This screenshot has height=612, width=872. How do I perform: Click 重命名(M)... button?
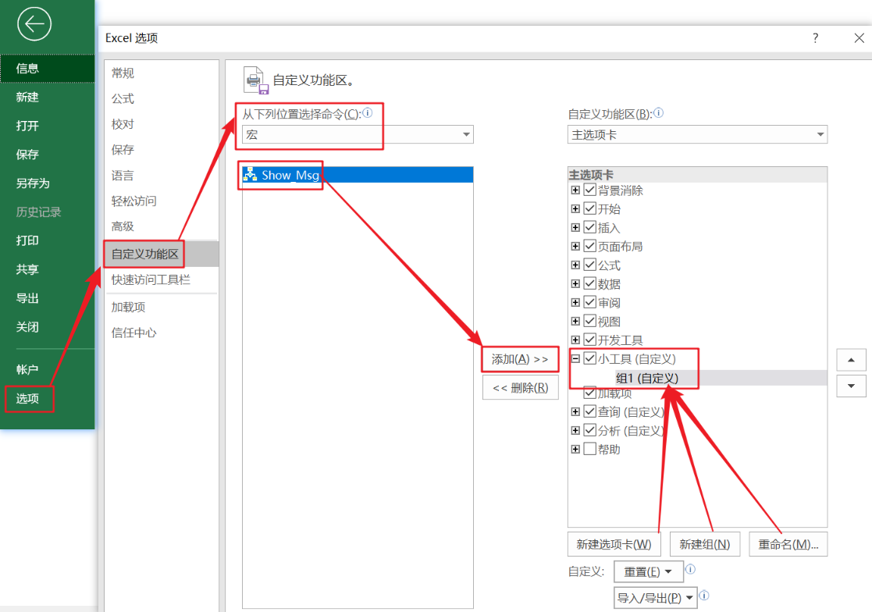click(x=788, y=544)
